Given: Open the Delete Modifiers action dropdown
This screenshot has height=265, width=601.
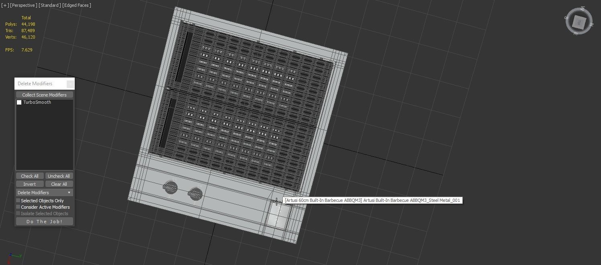Looking at the screenshot, I should (x=44, y=193).
